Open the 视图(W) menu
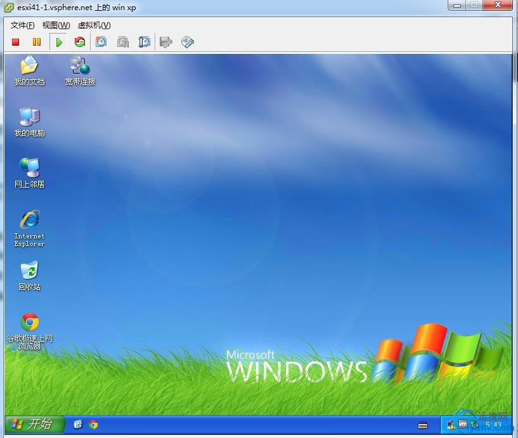The height and width of the screenshot is (438, 518). (56, 25)
